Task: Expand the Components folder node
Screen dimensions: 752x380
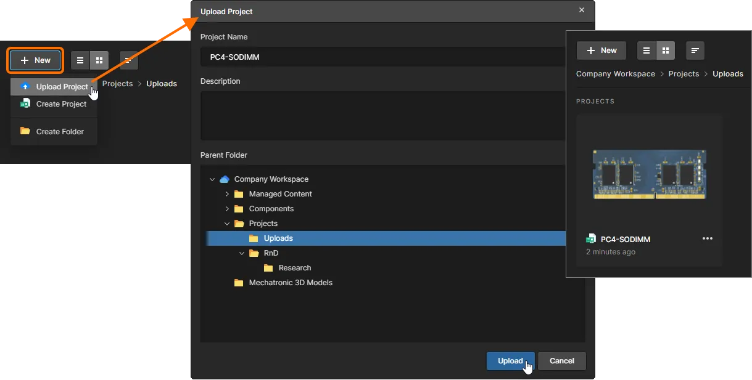Action: tap(227, 209)
